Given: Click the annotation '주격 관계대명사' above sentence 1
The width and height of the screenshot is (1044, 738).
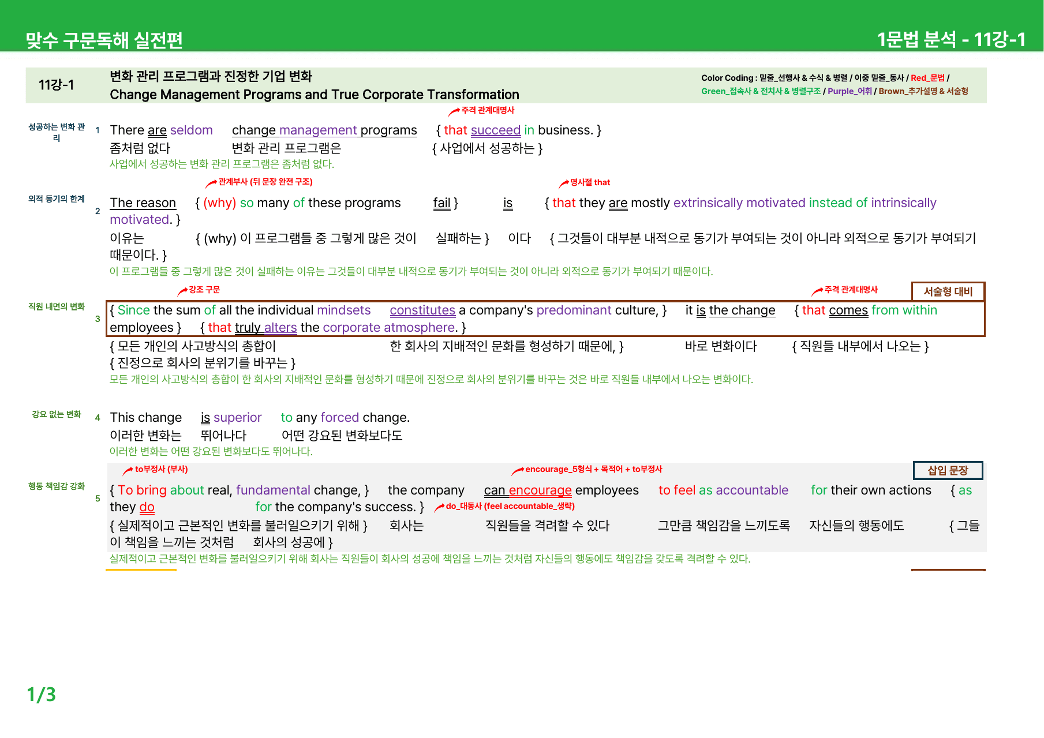Looking at the screenshot, I should pyautogui.click(x=488, y=110).
